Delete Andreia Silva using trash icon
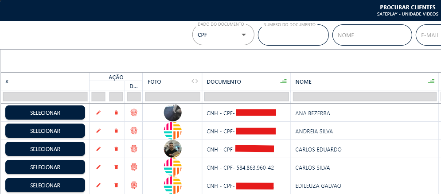The height and width of the screenshot is (194, 441). (116, 131)
